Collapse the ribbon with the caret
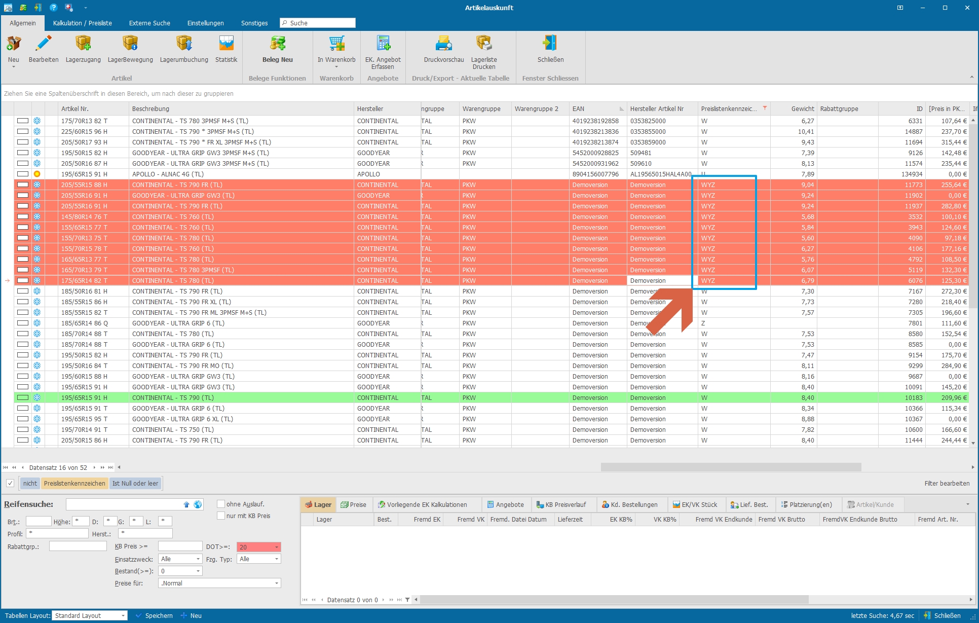 click(971, 78)
